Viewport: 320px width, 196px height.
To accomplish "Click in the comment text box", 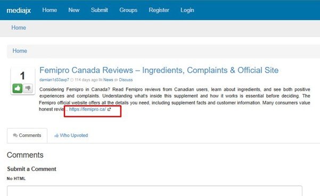I will point(154,191).
